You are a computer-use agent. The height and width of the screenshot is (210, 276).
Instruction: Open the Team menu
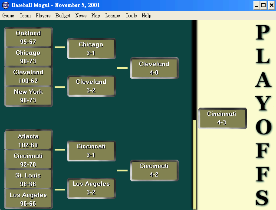tap(25, 16)
